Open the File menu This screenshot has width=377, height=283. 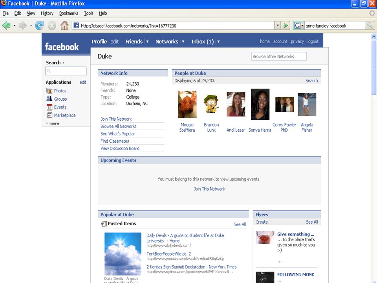pyautogui.click(x=5, y=13)
